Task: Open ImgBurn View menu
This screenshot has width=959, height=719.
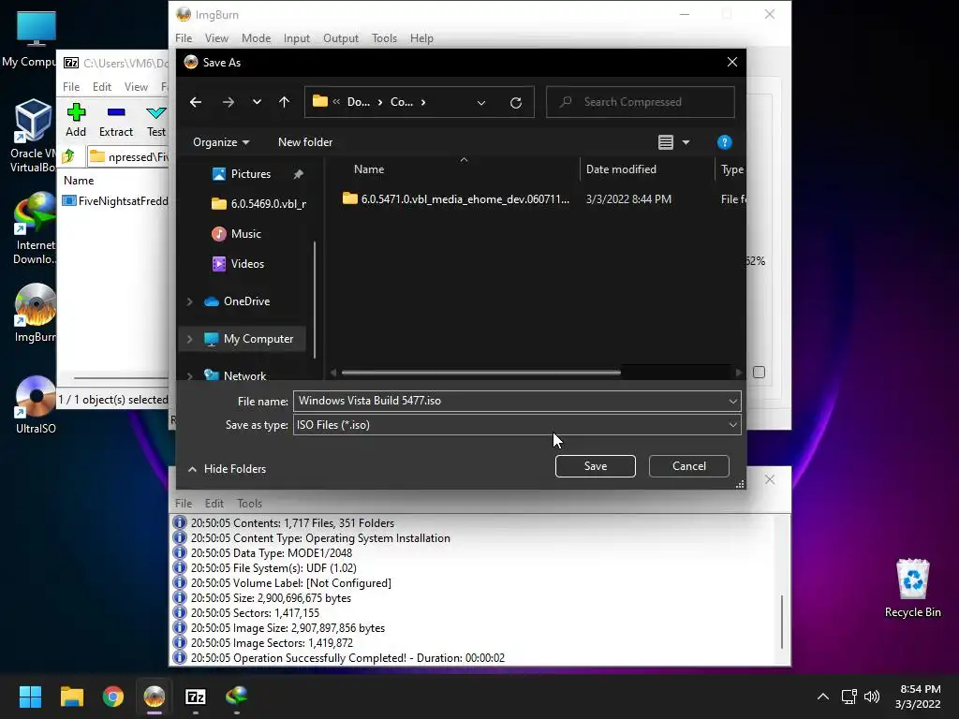Action: [216, 37]
